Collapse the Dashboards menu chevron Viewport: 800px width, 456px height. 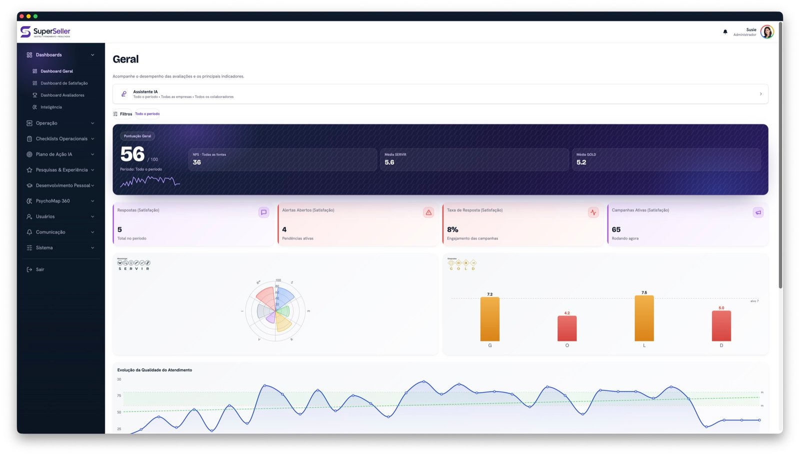(x=92, y=55)
